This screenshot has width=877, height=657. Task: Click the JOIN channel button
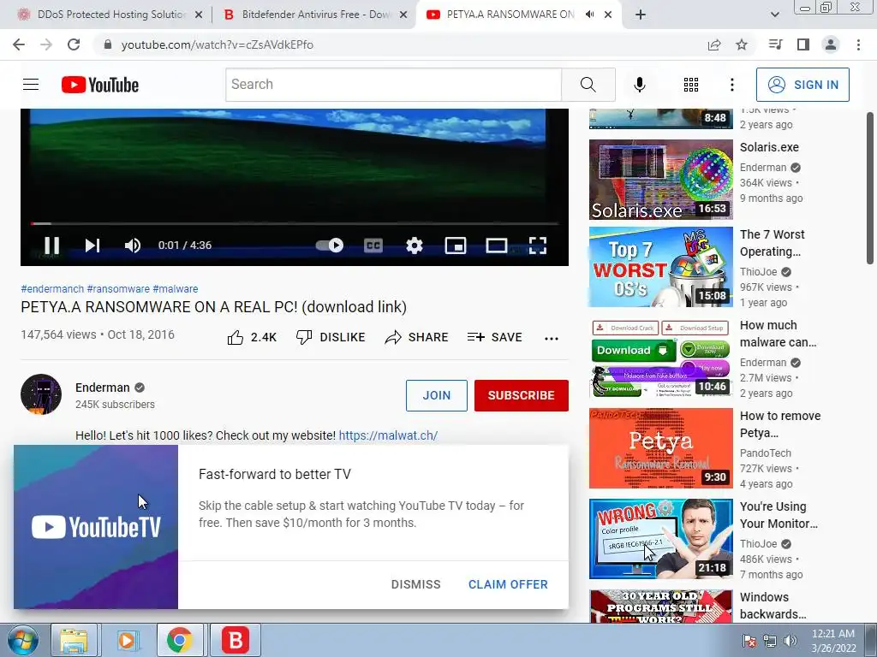tap(436, 395)
